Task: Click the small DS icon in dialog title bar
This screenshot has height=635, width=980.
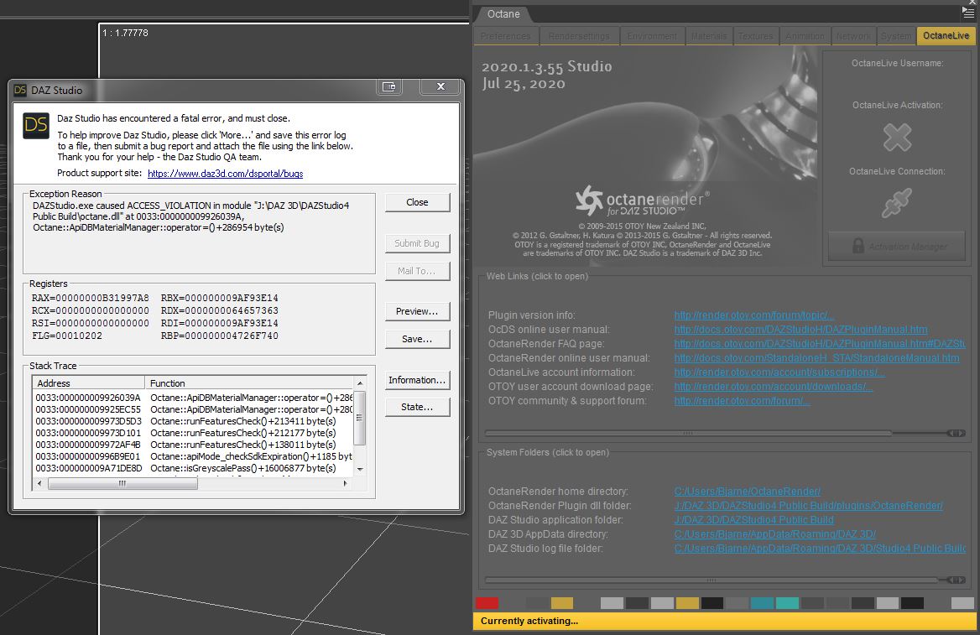Action: tap(20, 90)
